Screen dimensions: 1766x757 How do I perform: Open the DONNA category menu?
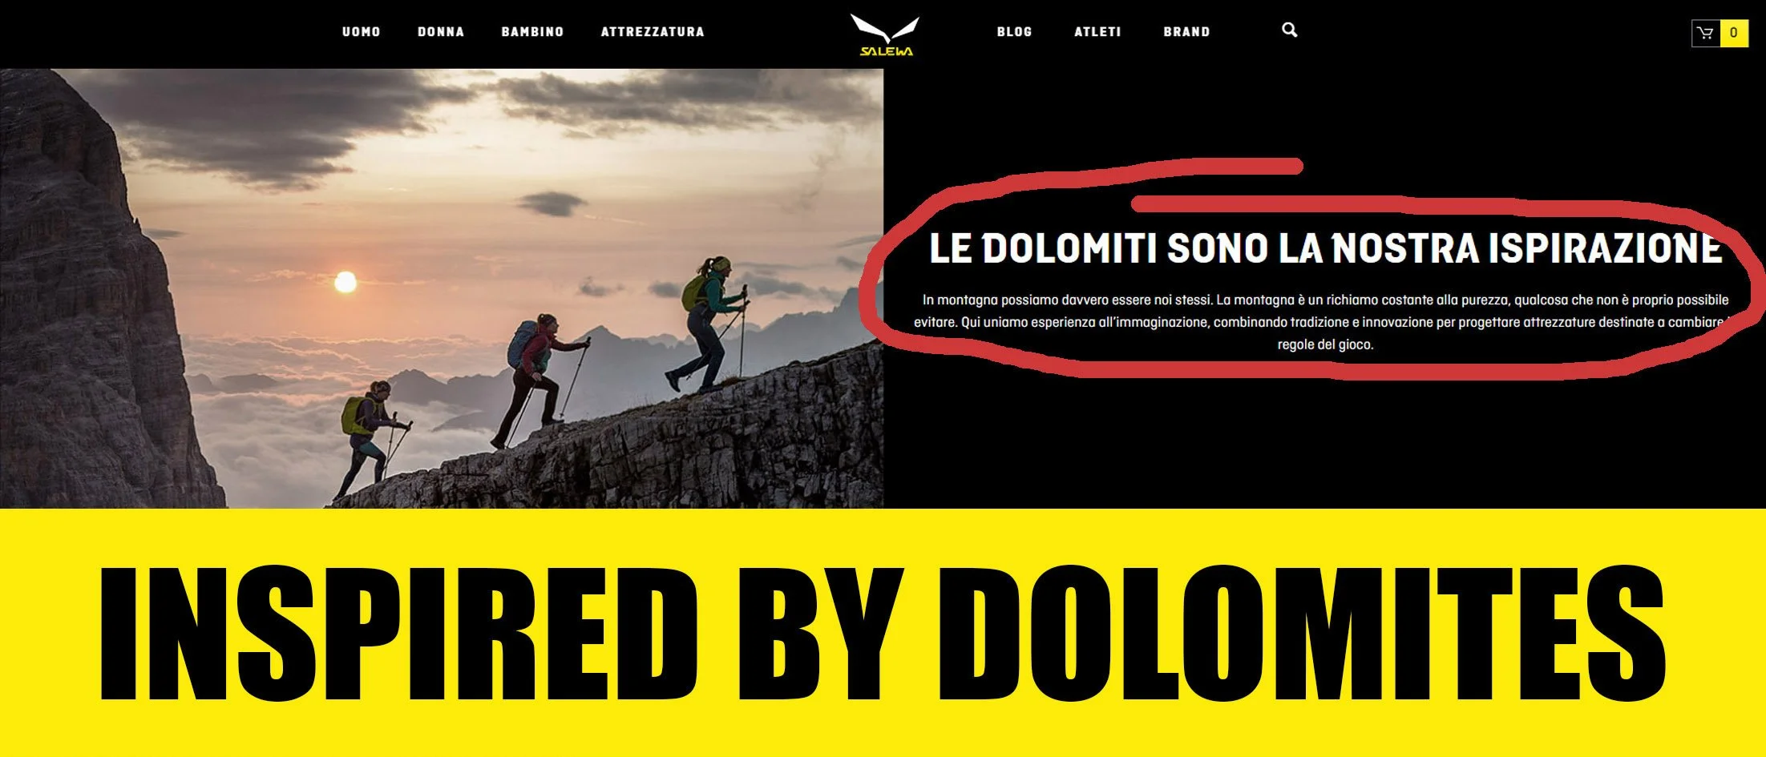click(x=440, y=32)
